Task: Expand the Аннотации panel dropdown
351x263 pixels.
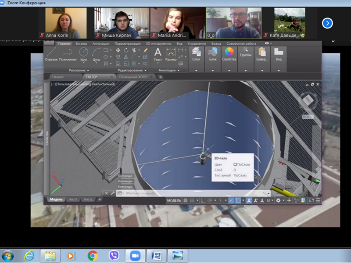Action: (169, 70)
